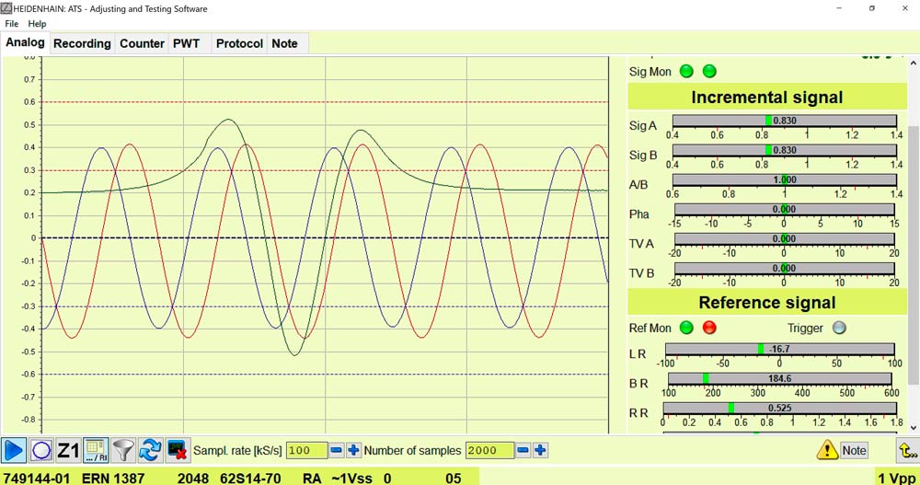Click the '~1Vss' status bar entry

pyautogui.click(x=351, y=478)
